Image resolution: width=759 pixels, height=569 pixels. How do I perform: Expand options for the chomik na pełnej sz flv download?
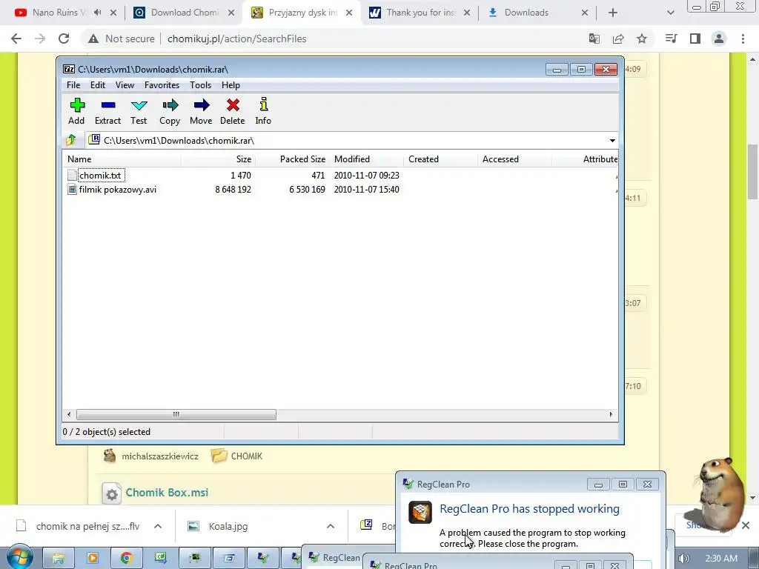tap(158, 526)
